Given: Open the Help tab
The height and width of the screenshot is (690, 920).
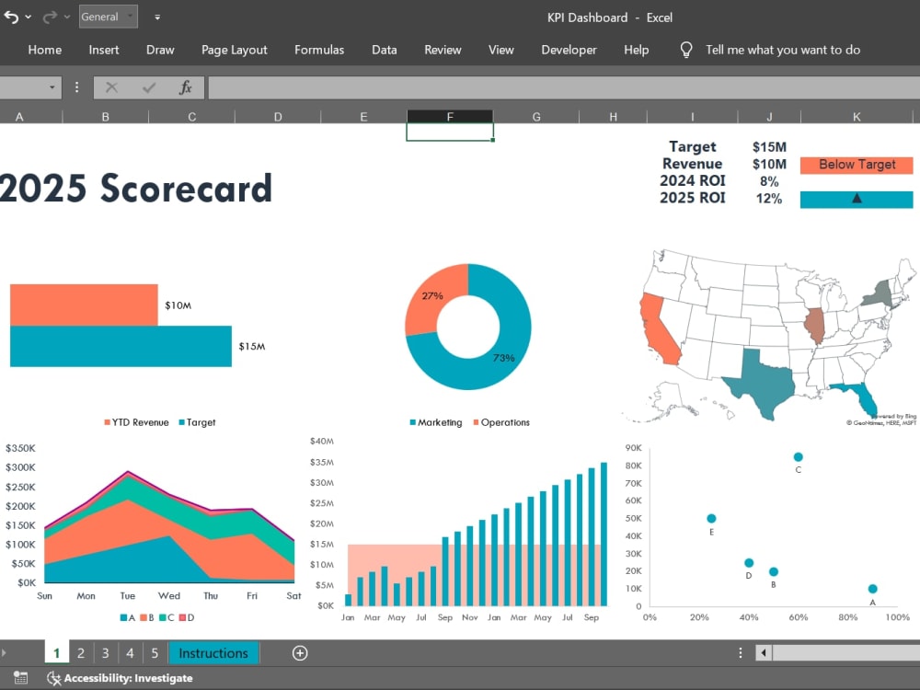Looking at the screenshot, I should point(636,50).
